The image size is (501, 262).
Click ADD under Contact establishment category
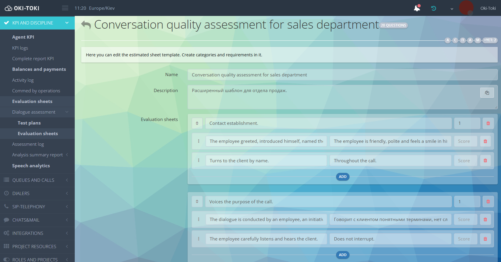(342, 177)
